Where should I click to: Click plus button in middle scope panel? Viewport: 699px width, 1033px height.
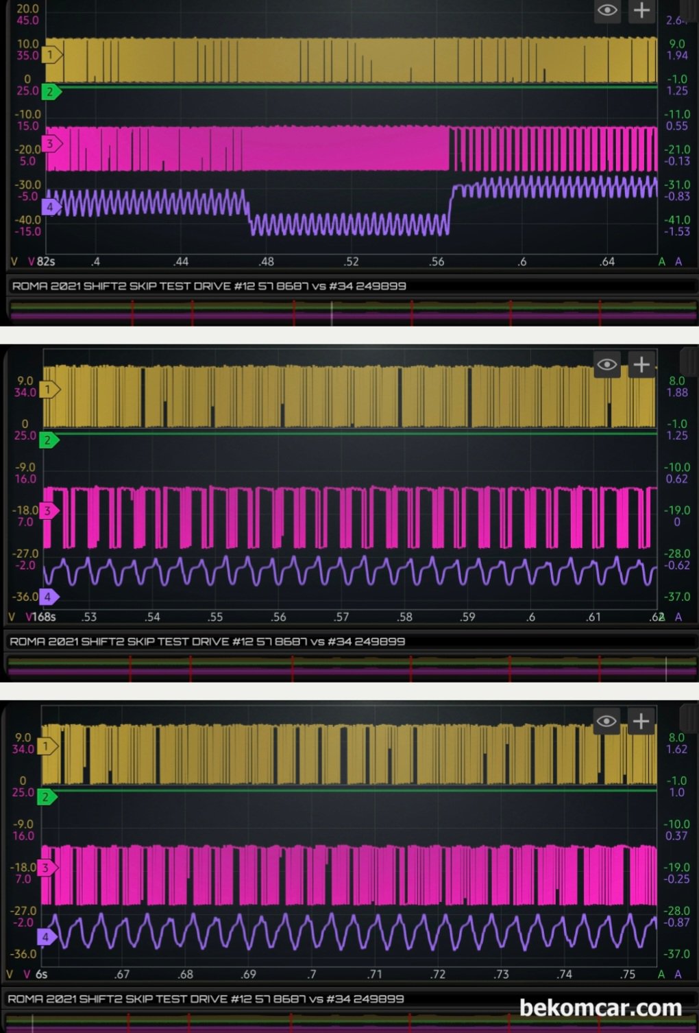(641, 364)
